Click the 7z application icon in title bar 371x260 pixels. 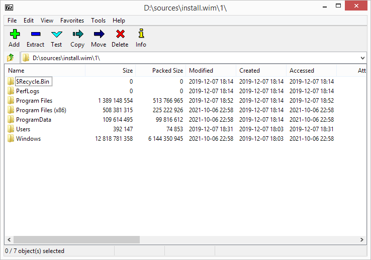pyautogui.click(x=9, y=8)
